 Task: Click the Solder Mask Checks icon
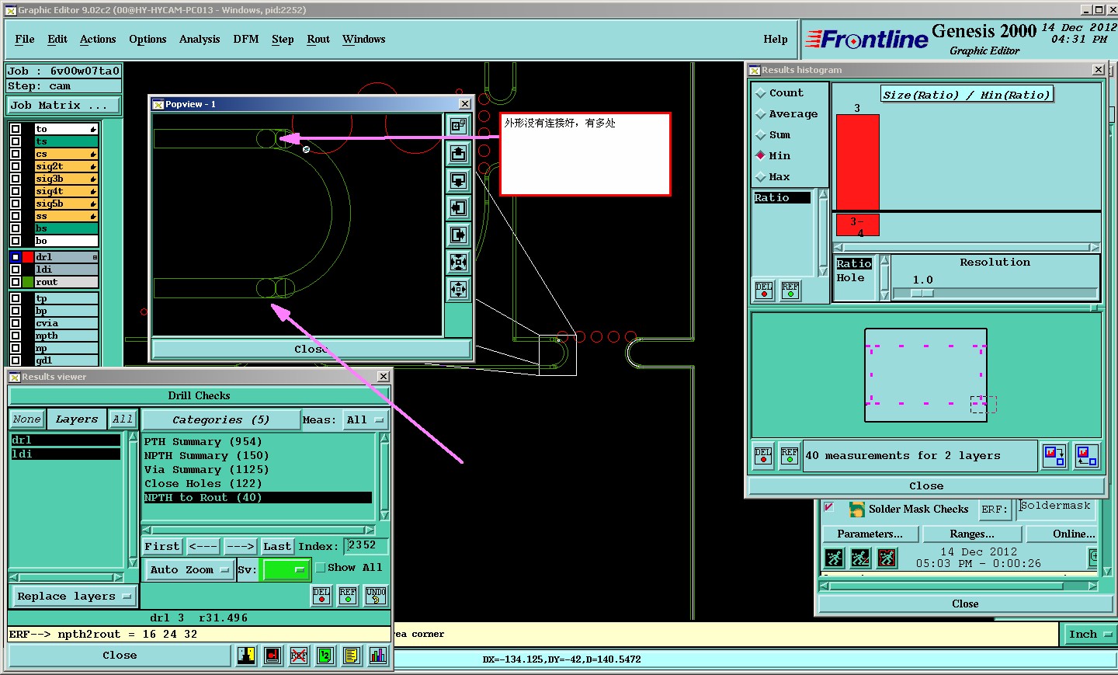857,510
